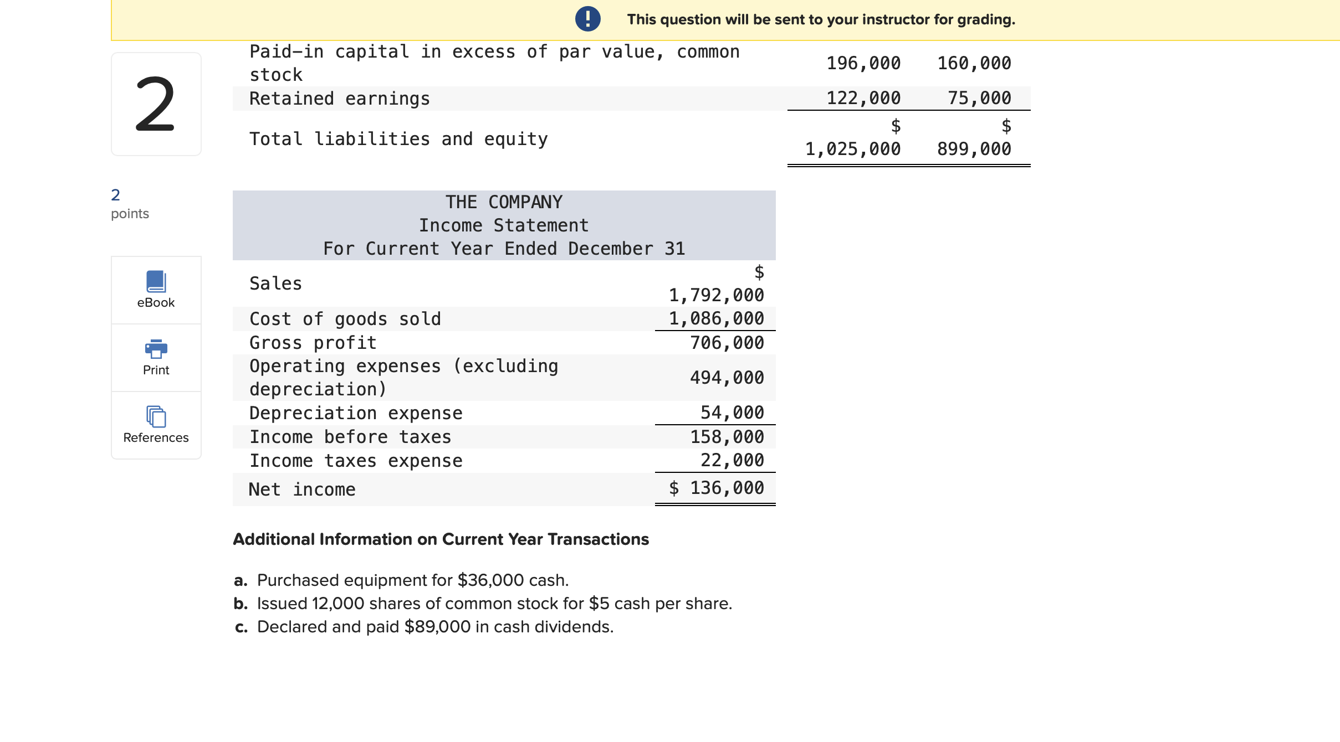Click the THE COMPANY income statement header

(503, 202)
